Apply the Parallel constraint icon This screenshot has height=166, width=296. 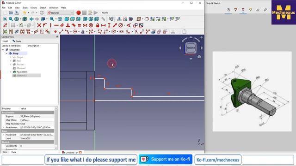click(x=62, y=25)
